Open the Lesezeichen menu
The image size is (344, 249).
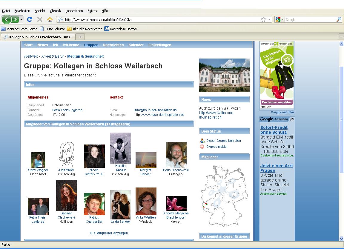pos(74,11)
